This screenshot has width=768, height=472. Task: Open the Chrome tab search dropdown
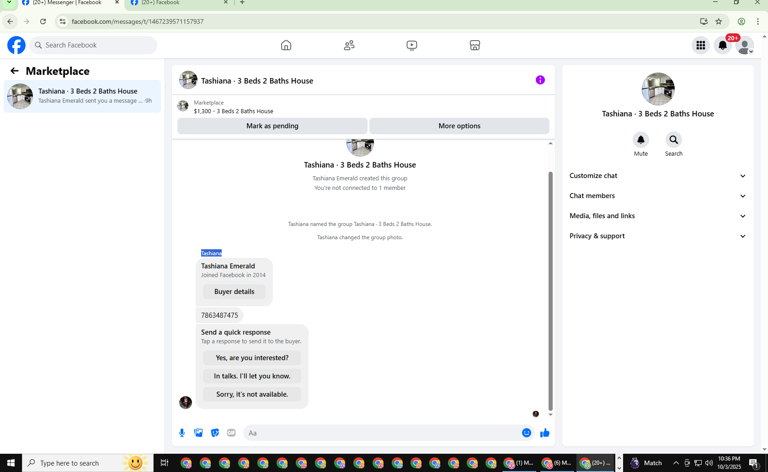(x=9, y=3)
